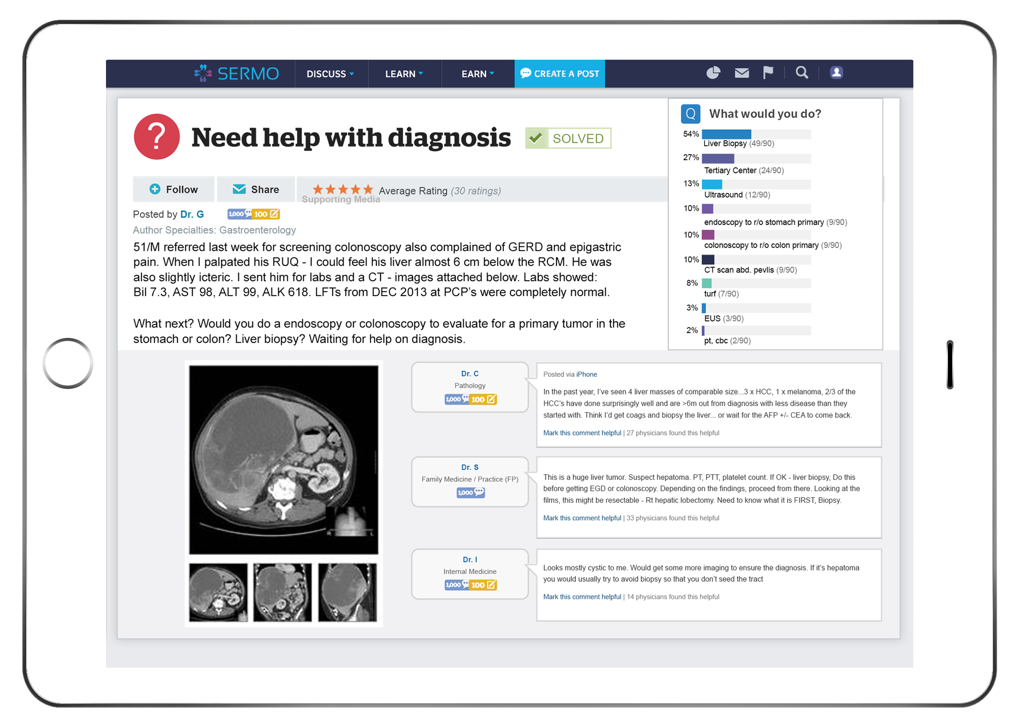Open the first CT scan thumbnail
1018x723 pixels.
(x=218, y=592)
